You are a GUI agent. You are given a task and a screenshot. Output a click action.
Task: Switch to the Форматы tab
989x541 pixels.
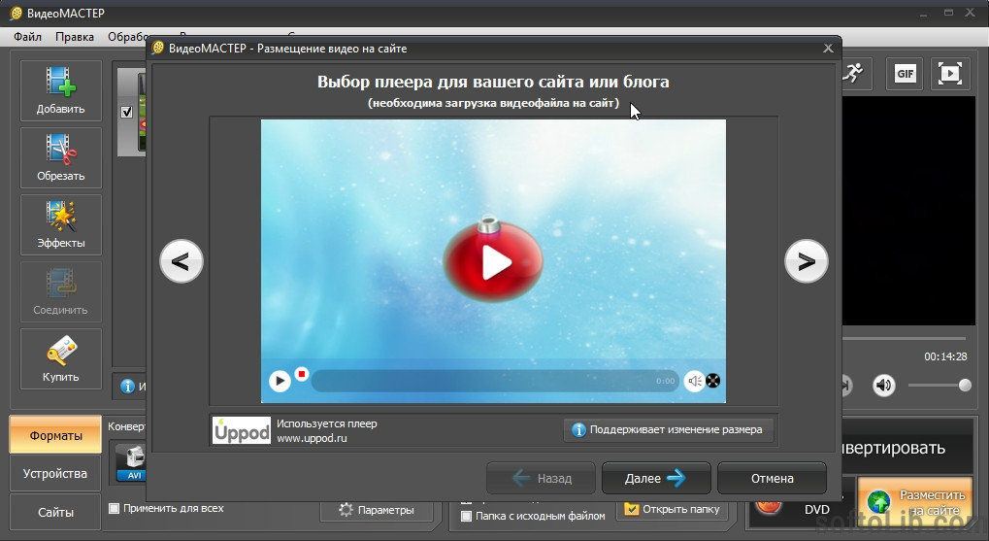(55, 435)
